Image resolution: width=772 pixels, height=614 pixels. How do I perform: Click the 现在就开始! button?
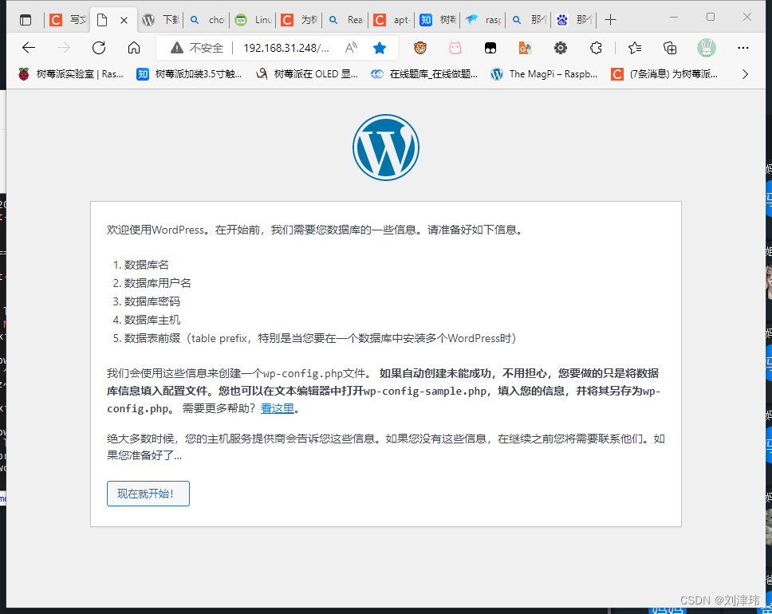[x=148, y=493]
